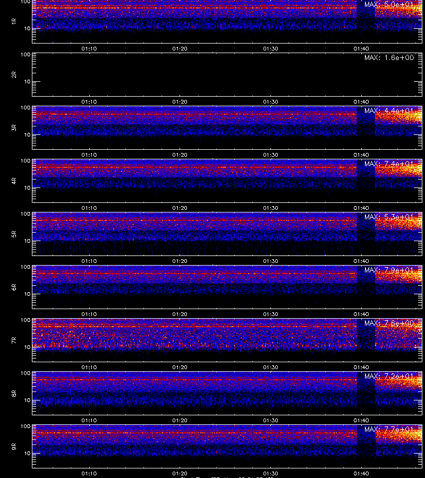Select the 'MAX: 1.6e+00' readout

[389, 57]
